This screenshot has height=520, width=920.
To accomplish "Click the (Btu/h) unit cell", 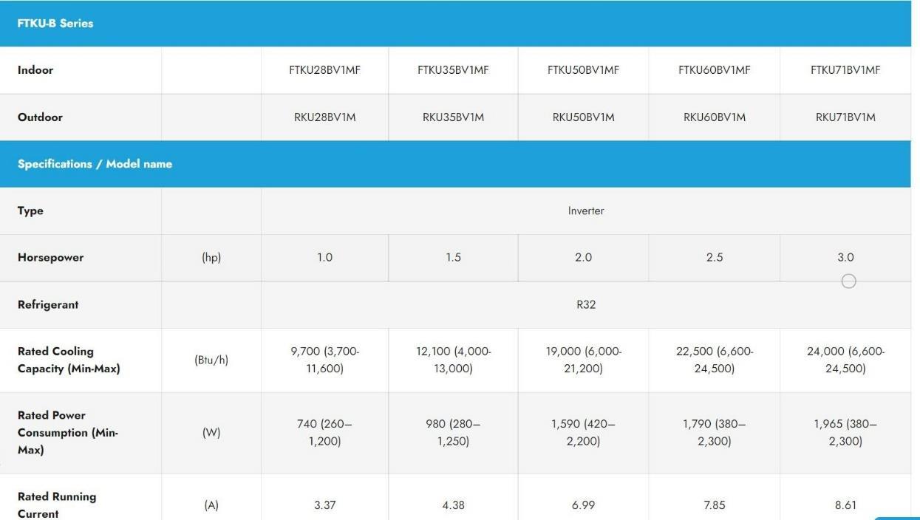I will tap(211, 360).
